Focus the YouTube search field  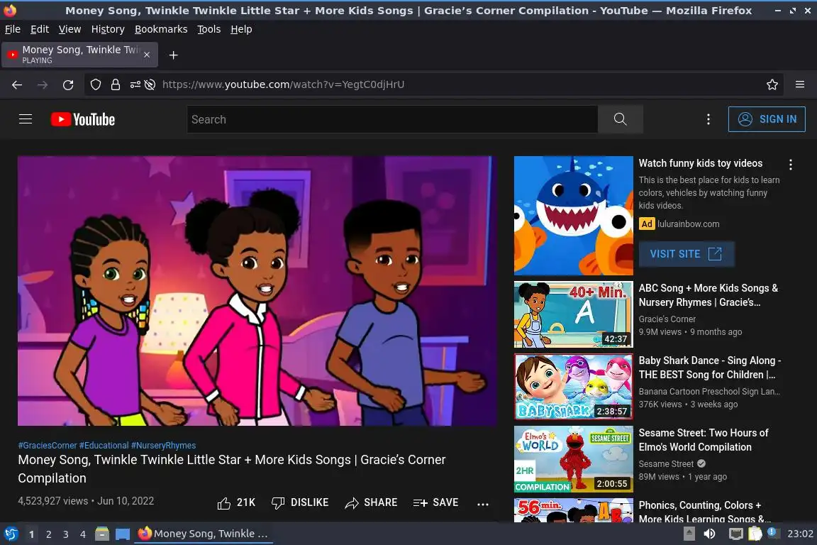(x=391, y=119)
